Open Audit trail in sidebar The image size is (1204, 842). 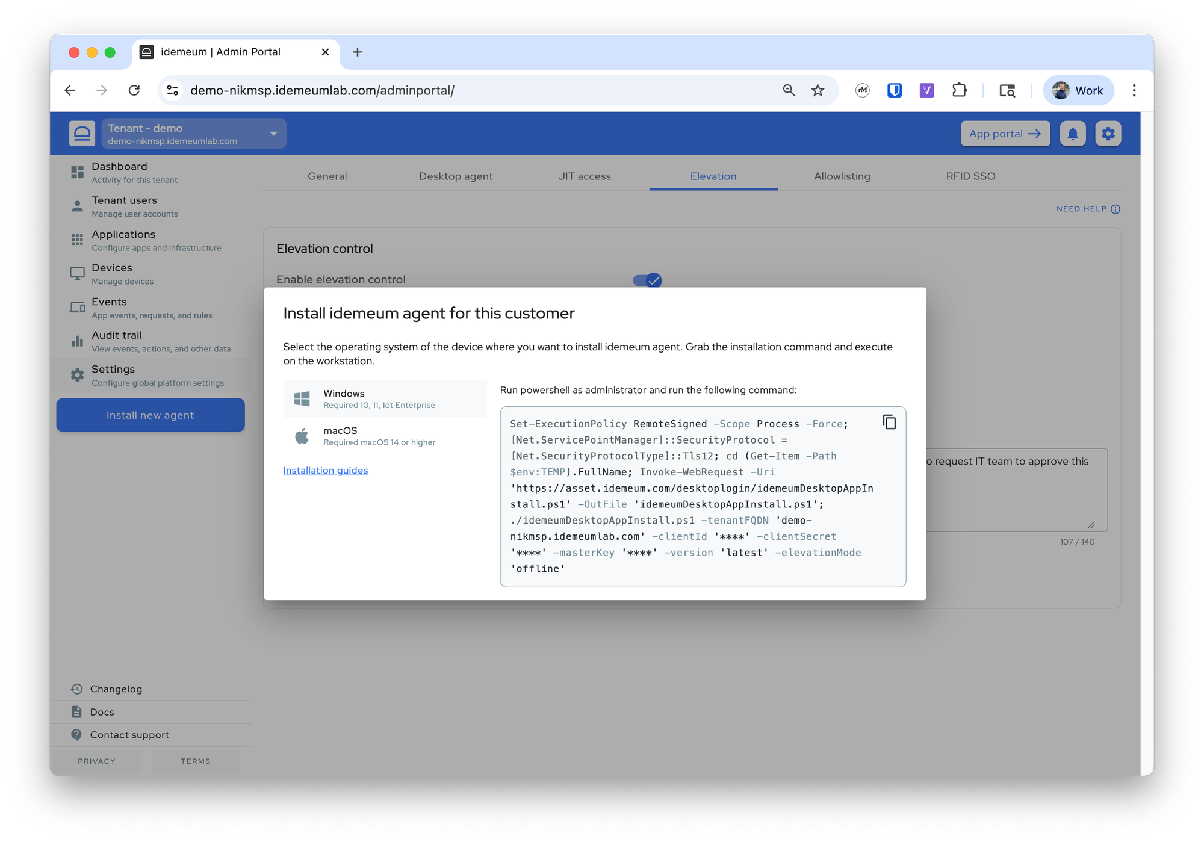[x=150, y=341]
